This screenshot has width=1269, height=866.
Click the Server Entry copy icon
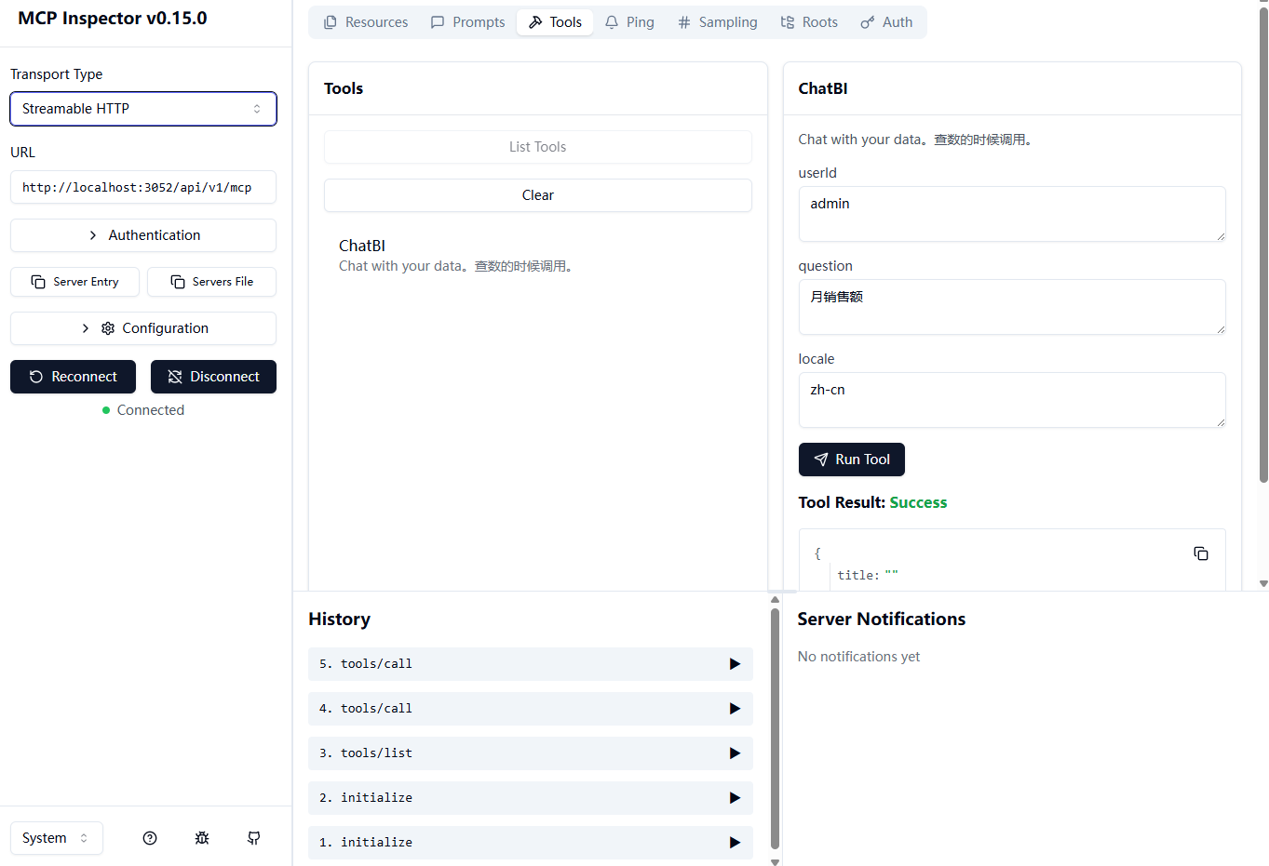pos(38,282)
